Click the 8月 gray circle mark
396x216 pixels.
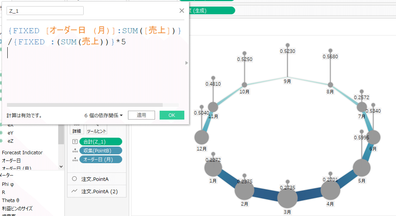point(331,85)
